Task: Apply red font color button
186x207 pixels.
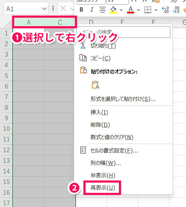Action: pos(131,10)
